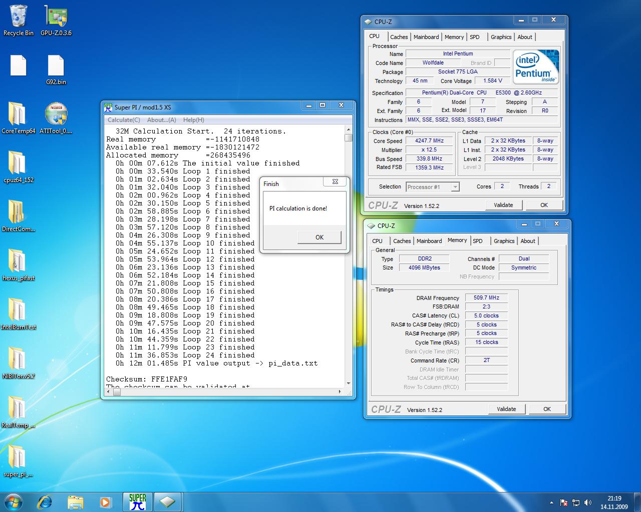This screenshot has height=512, width=641.
Task: Open the super_pi folder icon
Action: tap(19, 461)
